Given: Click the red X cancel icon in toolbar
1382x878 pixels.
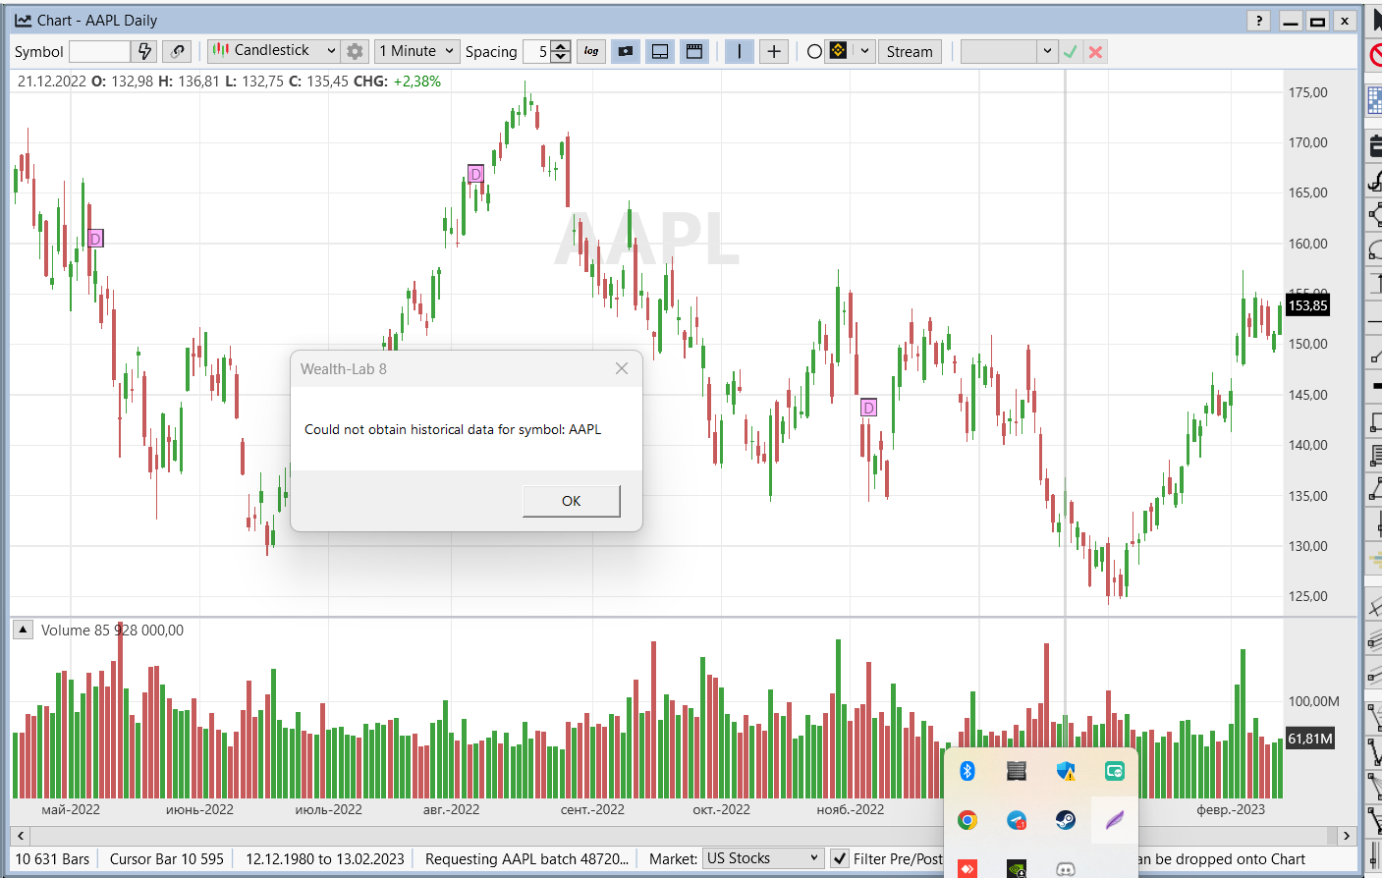Looking at the screenshot, I should point(1095,52).
